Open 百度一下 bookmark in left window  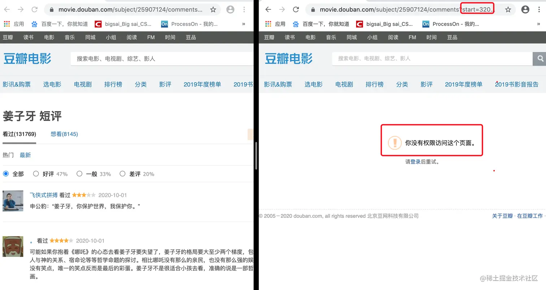coord(60,24)
